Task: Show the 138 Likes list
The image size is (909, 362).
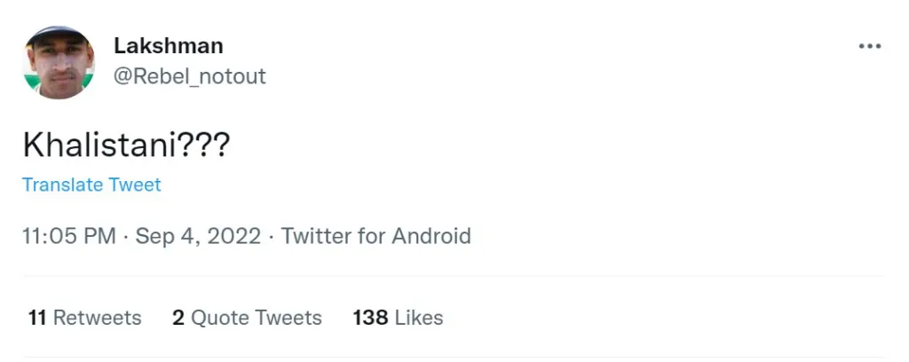Action: (x=398, y=318)
